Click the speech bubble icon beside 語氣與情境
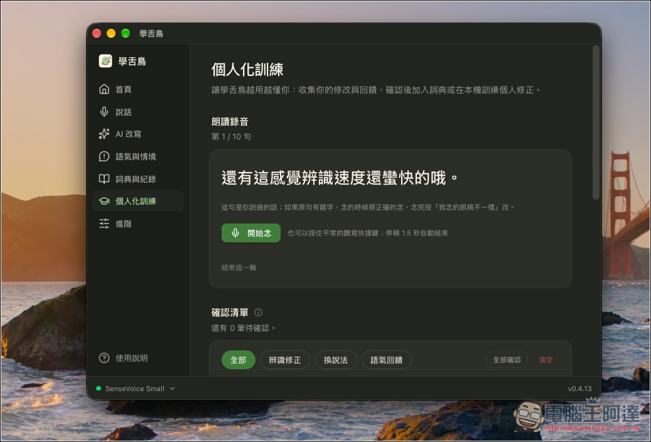651x442 pixels. [104, 156]
